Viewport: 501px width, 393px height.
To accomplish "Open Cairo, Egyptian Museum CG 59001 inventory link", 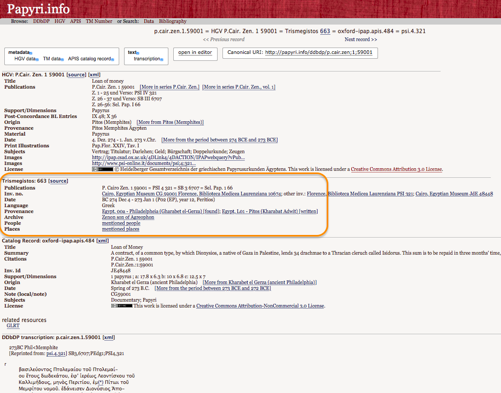I will click(192, 194).
